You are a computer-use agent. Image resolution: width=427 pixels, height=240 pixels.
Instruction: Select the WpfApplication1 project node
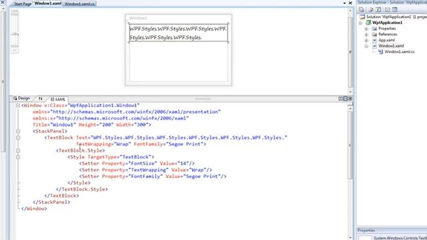click(387, 23)
